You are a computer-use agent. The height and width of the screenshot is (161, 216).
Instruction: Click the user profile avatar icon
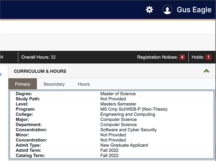click(x=167, y=10)
